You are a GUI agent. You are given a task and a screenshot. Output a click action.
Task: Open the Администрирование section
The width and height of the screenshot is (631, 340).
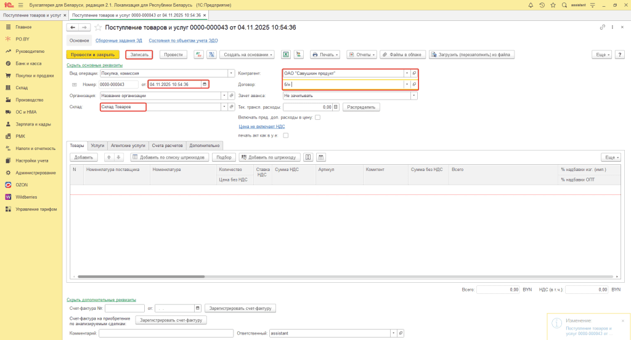(x=35, y=173)
